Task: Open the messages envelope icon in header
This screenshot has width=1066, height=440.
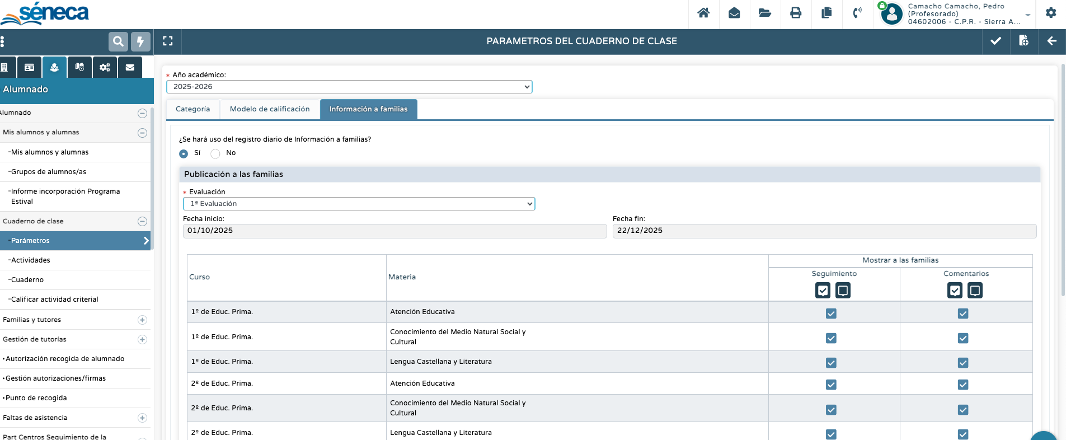Action: (734, 13)
